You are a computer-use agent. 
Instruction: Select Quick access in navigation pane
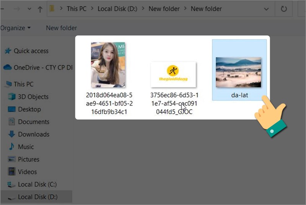coord(31,51)
